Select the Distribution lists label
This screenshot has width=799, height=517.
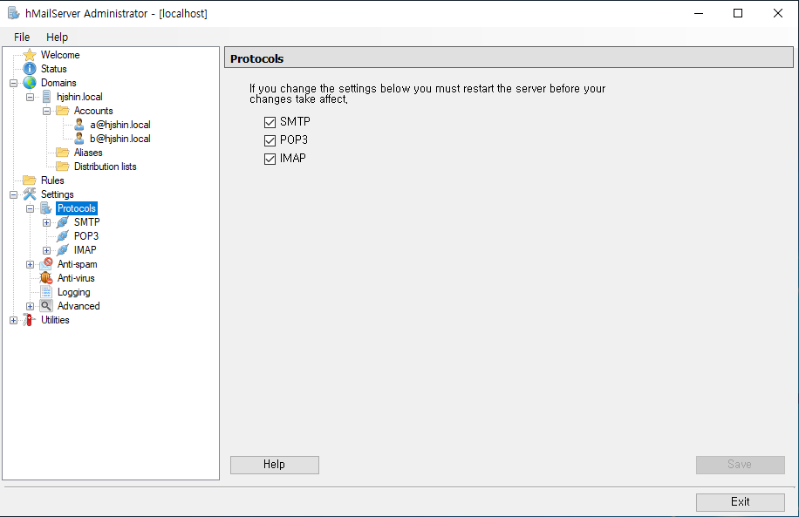(x=105, y=166)
